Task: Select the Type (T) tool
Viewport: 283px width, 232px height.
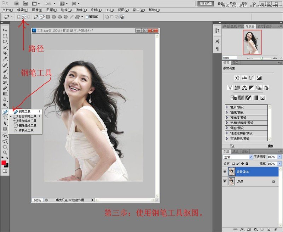Action: pos(5,117)
